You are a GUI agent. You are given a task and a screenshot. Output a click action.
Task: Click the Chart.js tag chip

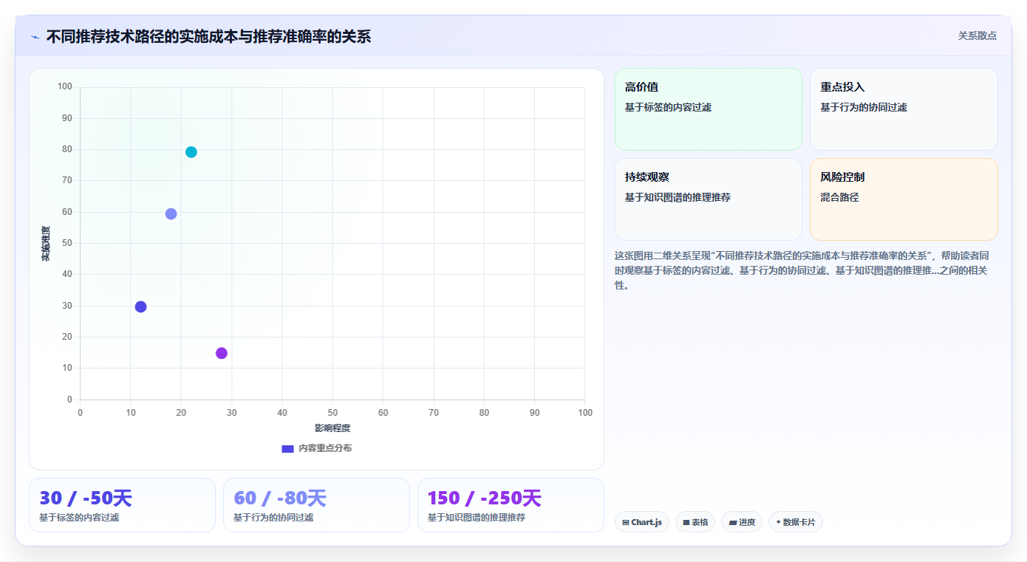tap(642, 522)
